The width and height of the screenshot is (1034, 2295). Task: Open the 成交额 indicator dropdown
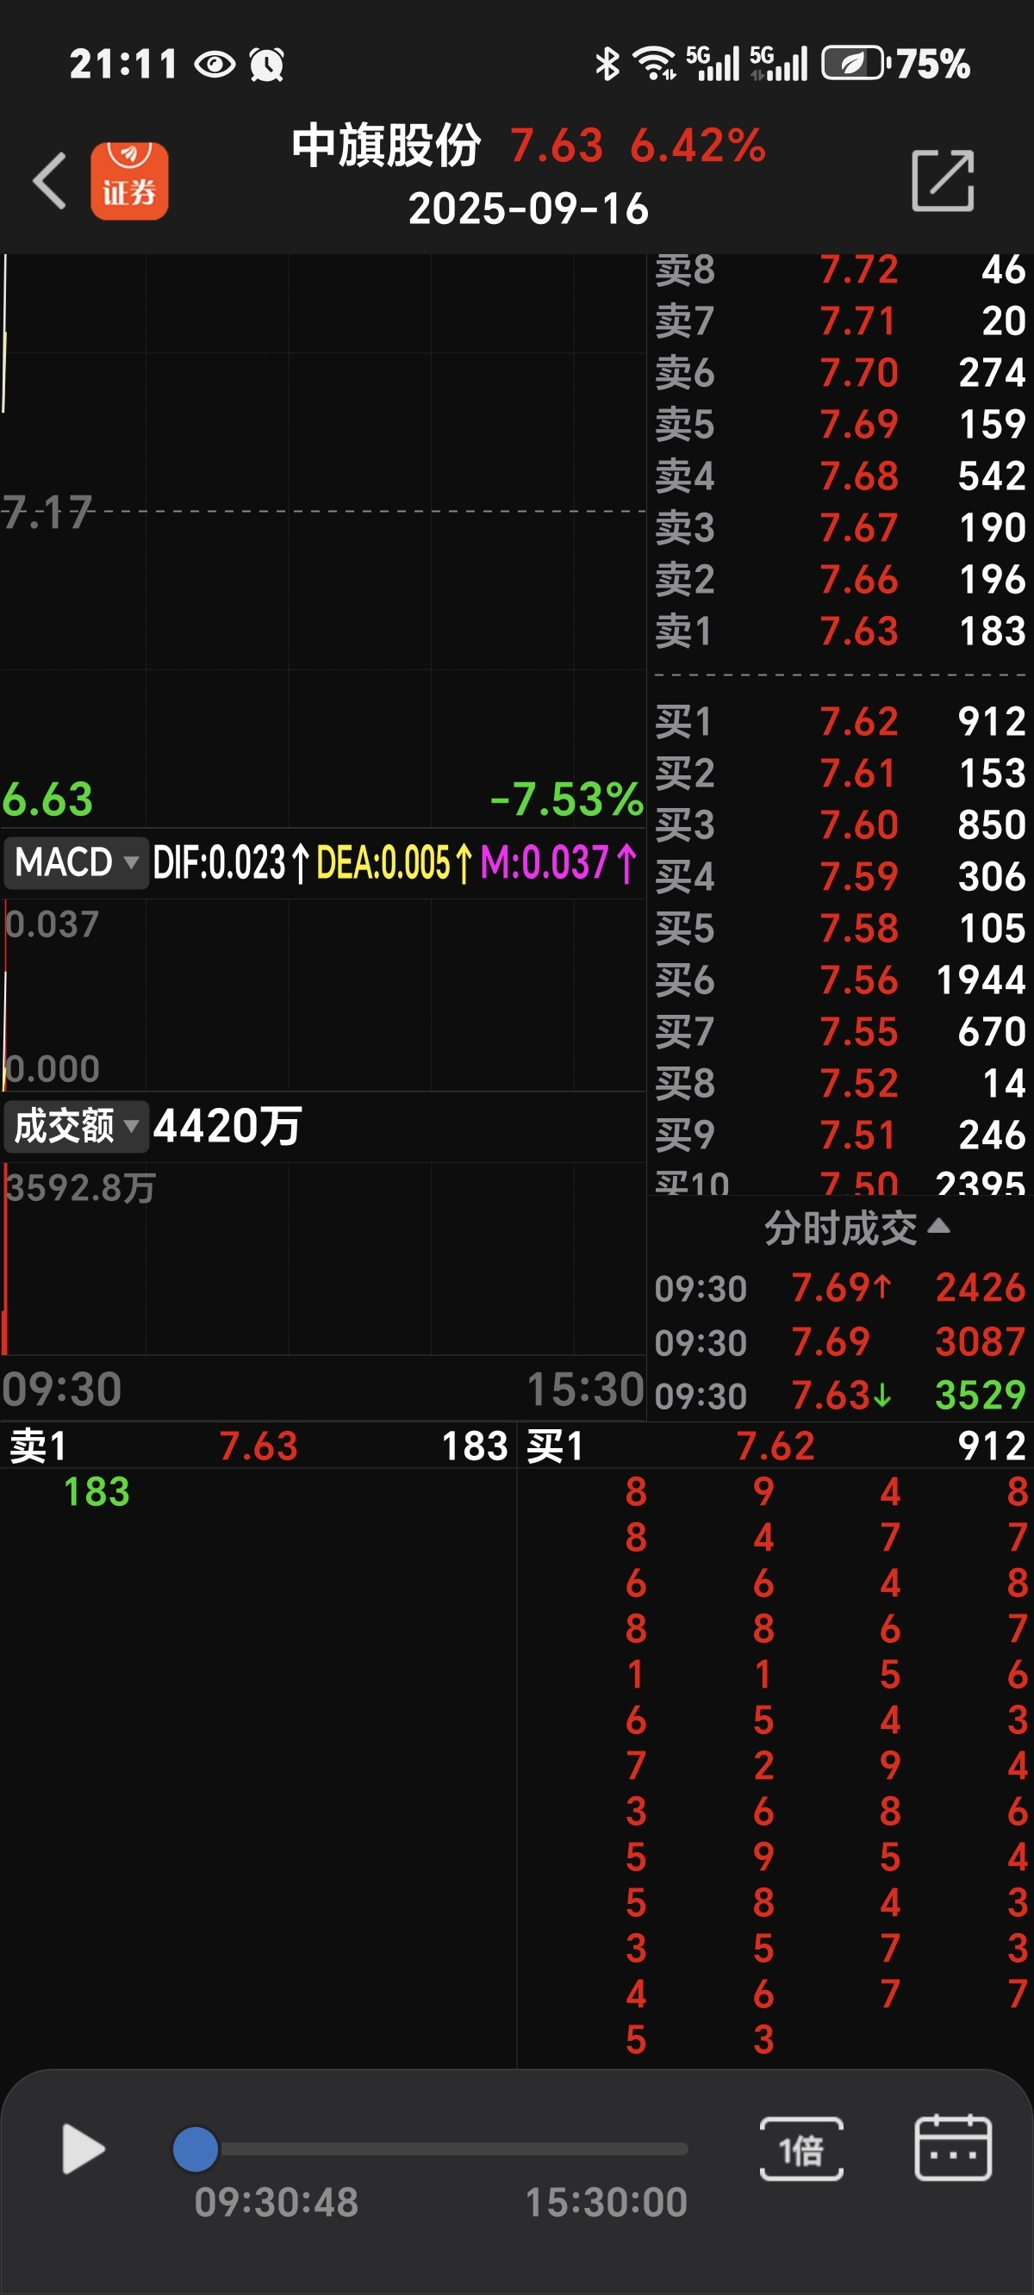pyautogui.click(x=76, y=1126)
